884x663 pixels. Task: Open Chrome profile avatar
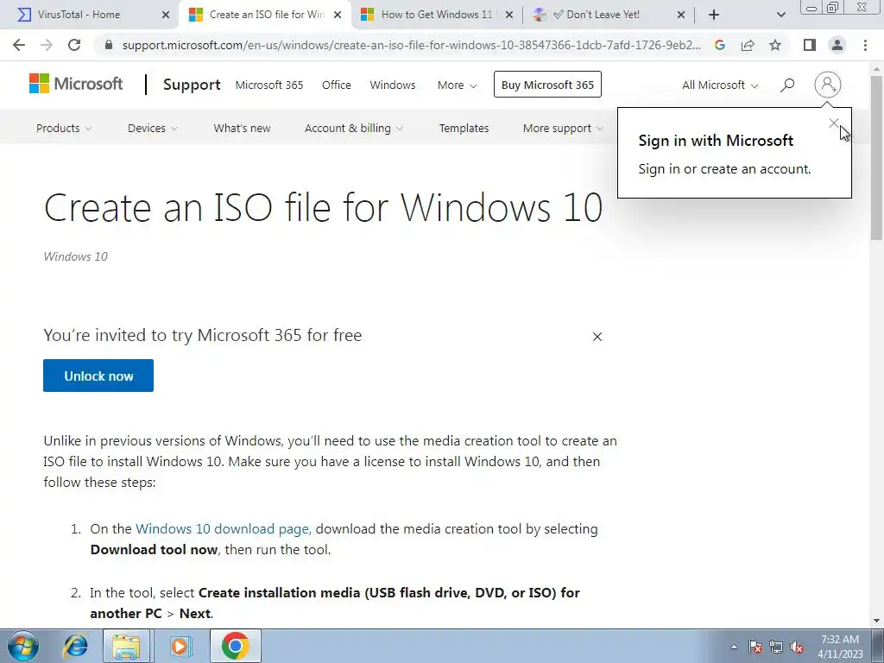click(837, 45)
